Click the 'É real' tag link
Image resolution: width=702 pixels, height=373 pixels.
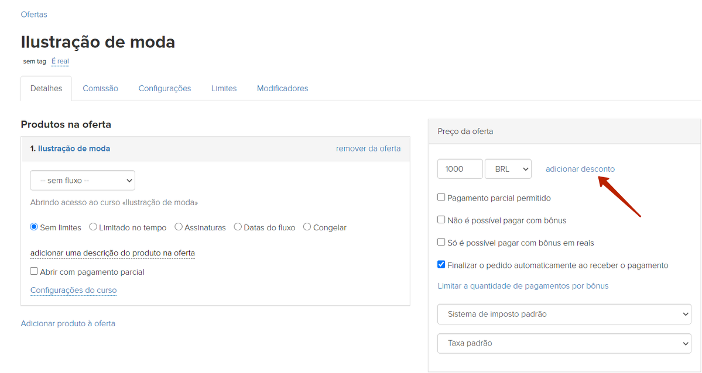[60, 61]
